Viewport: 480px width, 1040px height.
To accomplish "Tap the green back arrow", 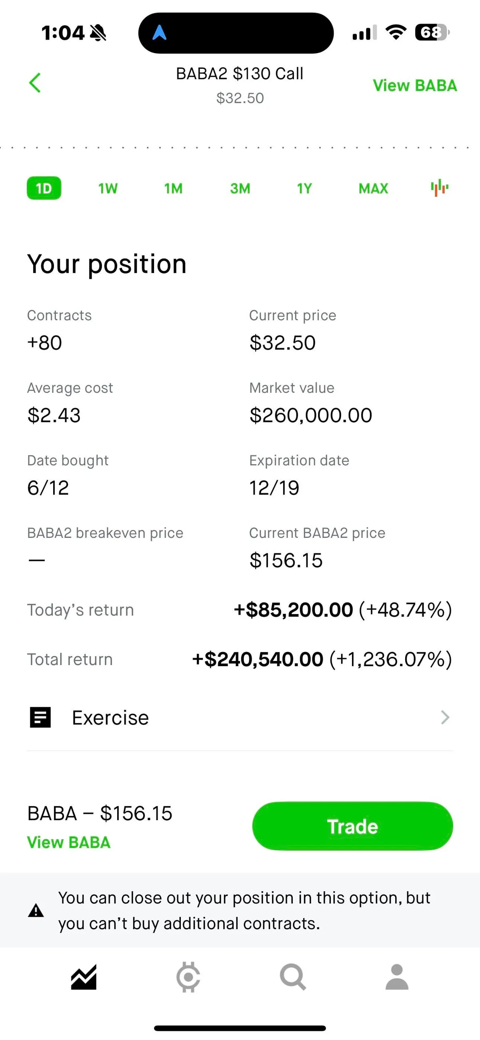I will 35,83.
